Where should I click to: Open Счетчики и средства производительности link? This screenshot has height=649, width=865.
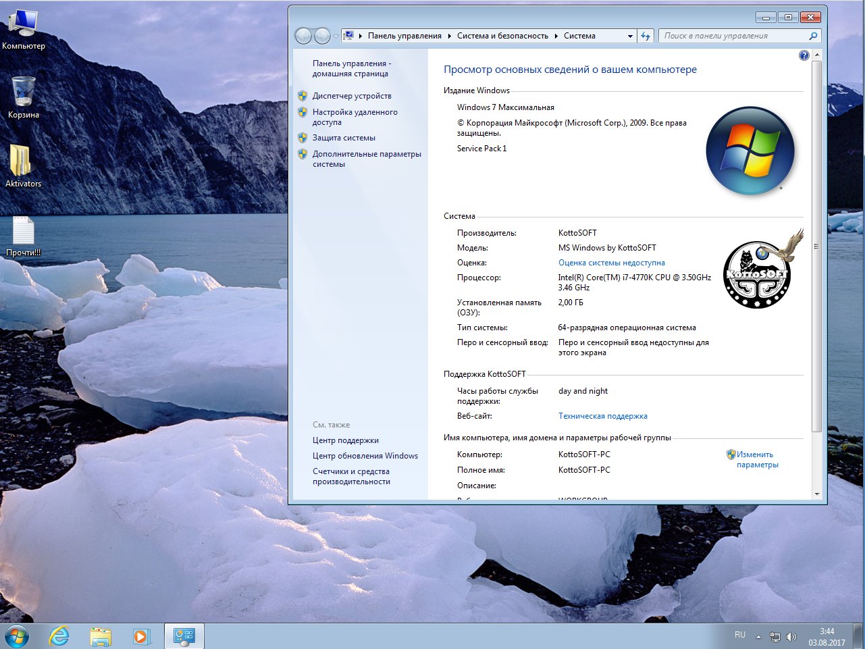351,477
